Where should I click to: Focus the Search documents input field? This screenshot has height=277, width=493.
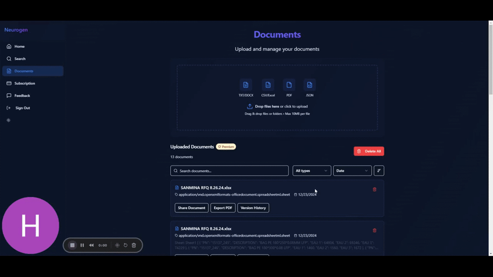pyautogui.click(x=230, y=171)
